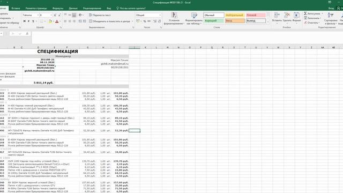Image resolution: width=343 pixels, height=193 pixels.
Task: Click the decrease indent icon
Action: 80,21
